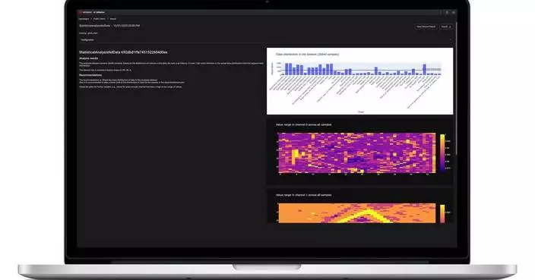535x280 pixels.
Task: Open the second breadcrumb item
Action: click(100, 19)
